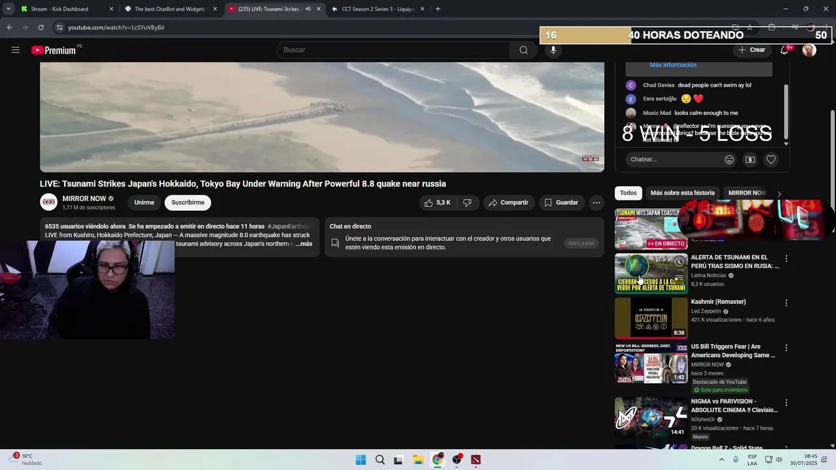Screen dimensions: 836x470
Task: Switch to CCT Season 2 Series 3 tab
Action: [378, 9]
